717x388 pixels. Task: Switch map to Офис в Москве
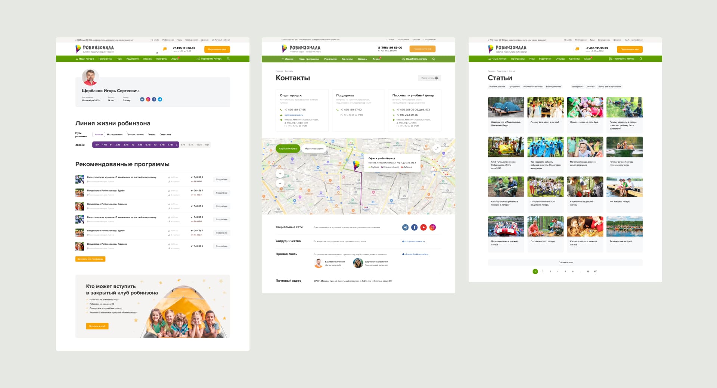[288, 148]
